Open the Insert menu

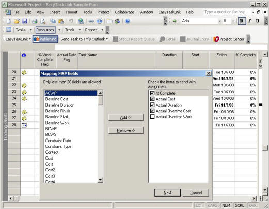coord(55,12)
